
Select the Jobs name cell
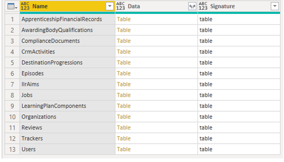67,95
